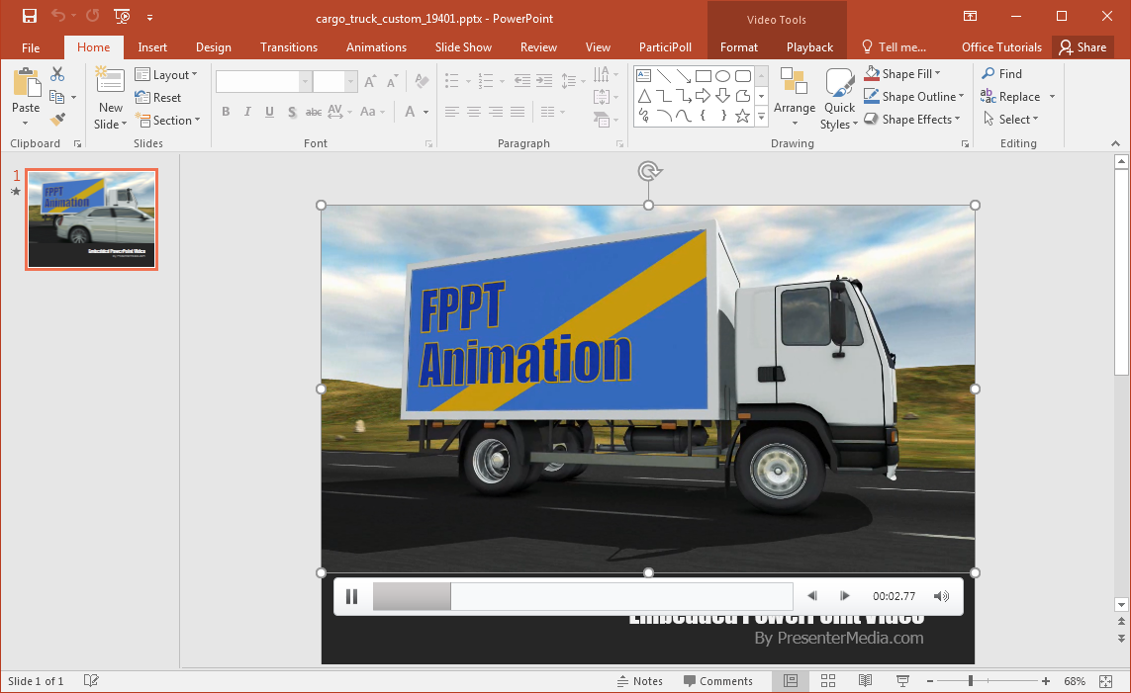Screen dimensions: 1131x693
Task: Toggle italic formatting
Action: click(247, 111)
